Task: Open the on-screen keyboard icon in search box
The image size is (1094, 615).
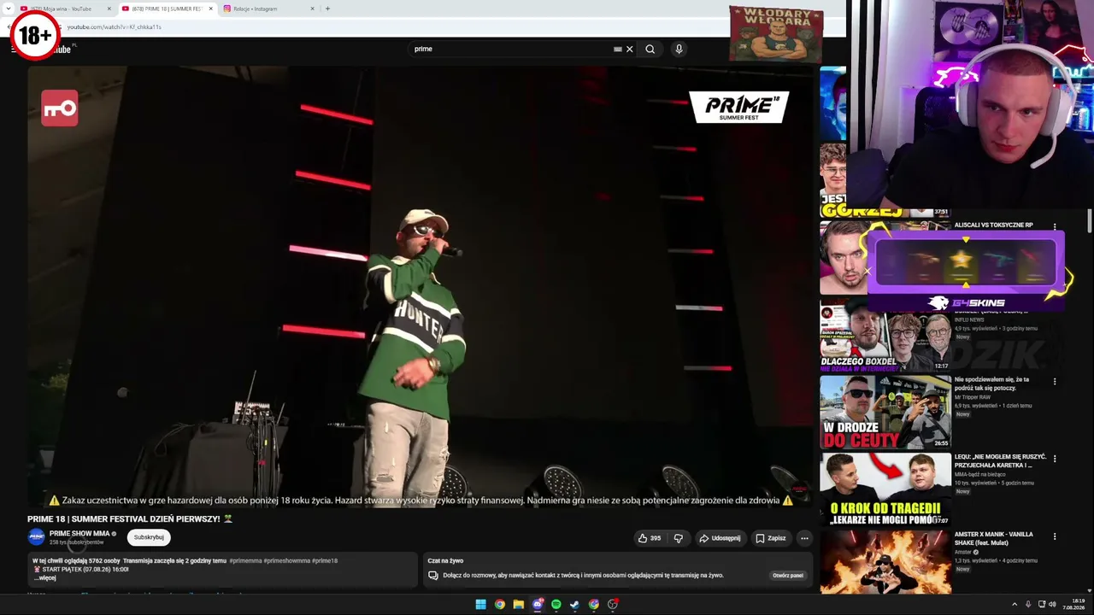Action: (618, 50)
